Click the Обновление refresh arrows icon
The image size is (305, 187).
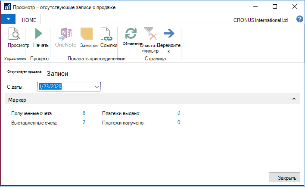point(131,34)
